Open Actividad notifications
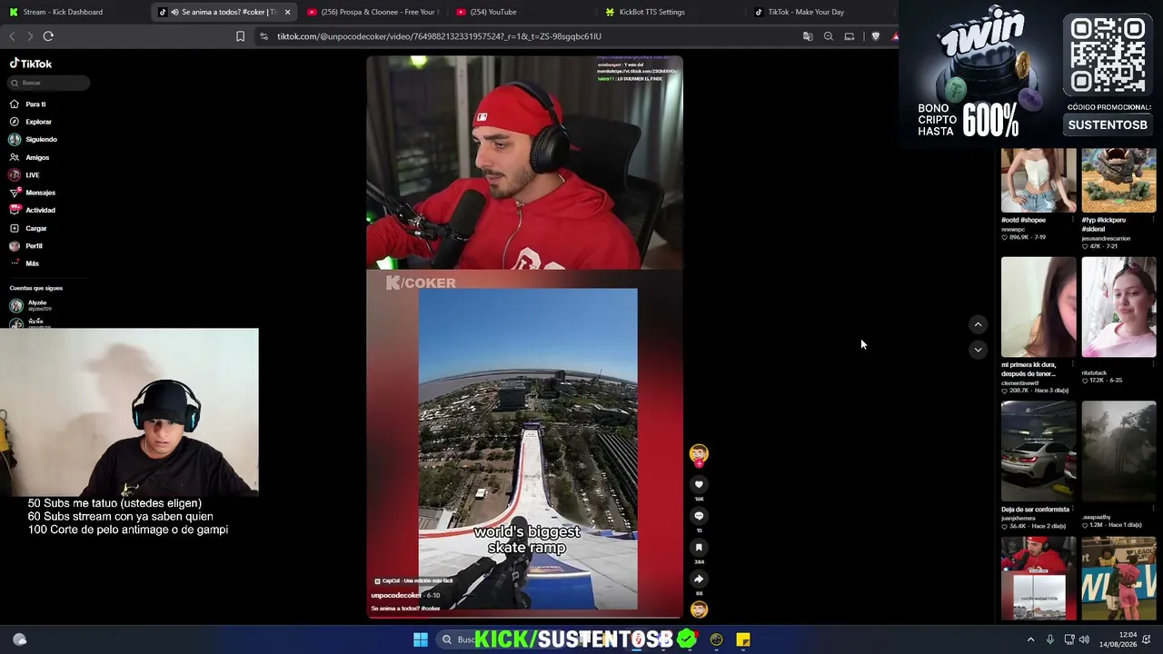Screen dimensions: 1163x654 pyautogui.click(x=40, y=211)
